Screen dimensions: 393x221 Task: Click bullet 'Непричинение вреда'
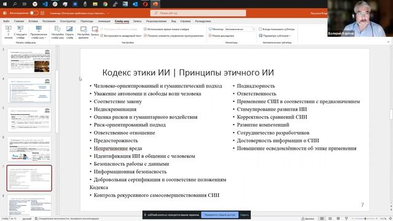tap(118, 149)
